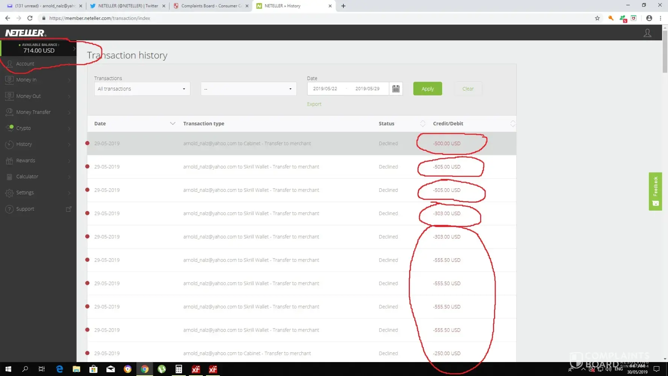Open Settings in the sidebar
Screen dimensions: 668x376
click(x=25, y=193)
